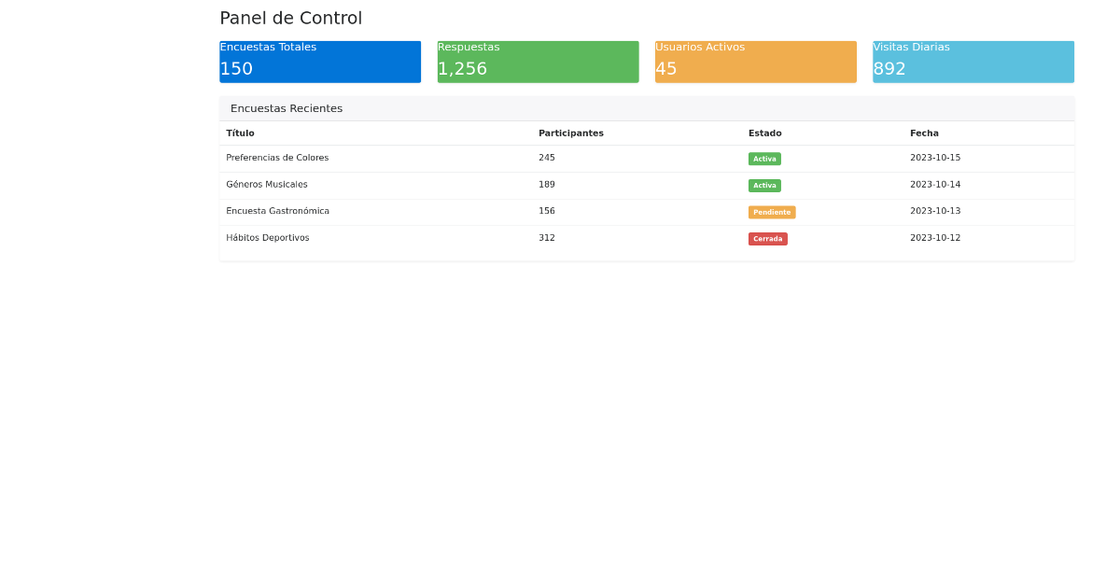Image resolution: width=1120 pixels, height=588 pixels.
Task: Open the Hábitos Deportivos survey
Action: click(267, 238)
